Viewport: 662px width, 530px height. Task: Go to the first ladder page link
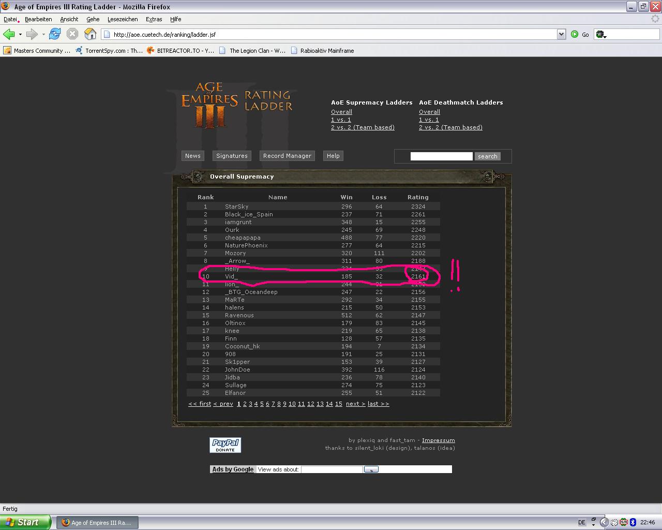[200, 404]
